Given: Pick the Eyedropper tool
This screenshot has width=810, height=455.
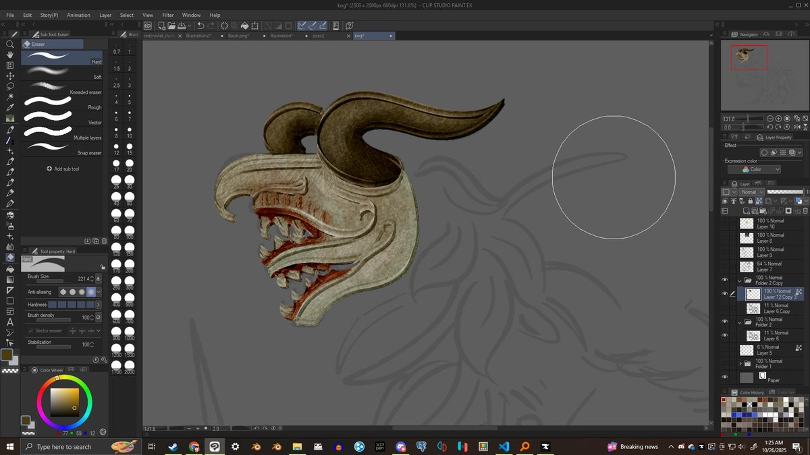Looking at the screenshot, I should [x=10, y=107].
